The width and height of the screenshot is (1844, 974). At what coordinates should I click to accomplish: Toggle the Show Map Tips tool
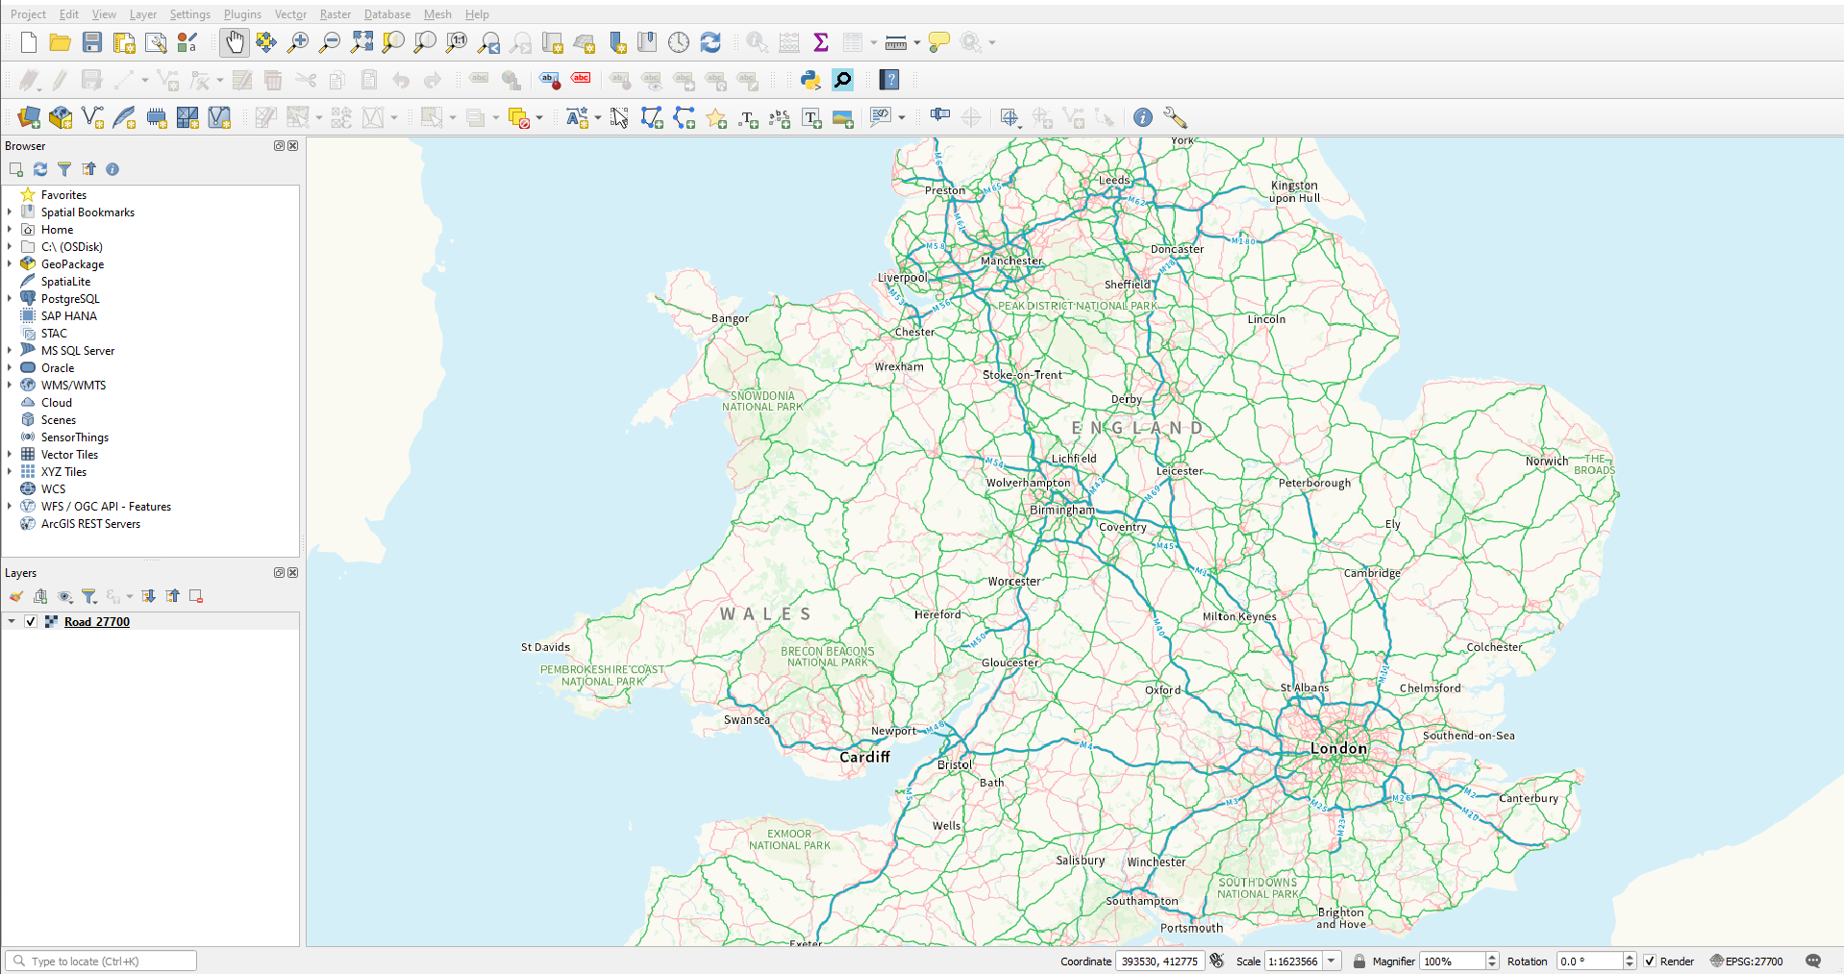tap(938, 42)
